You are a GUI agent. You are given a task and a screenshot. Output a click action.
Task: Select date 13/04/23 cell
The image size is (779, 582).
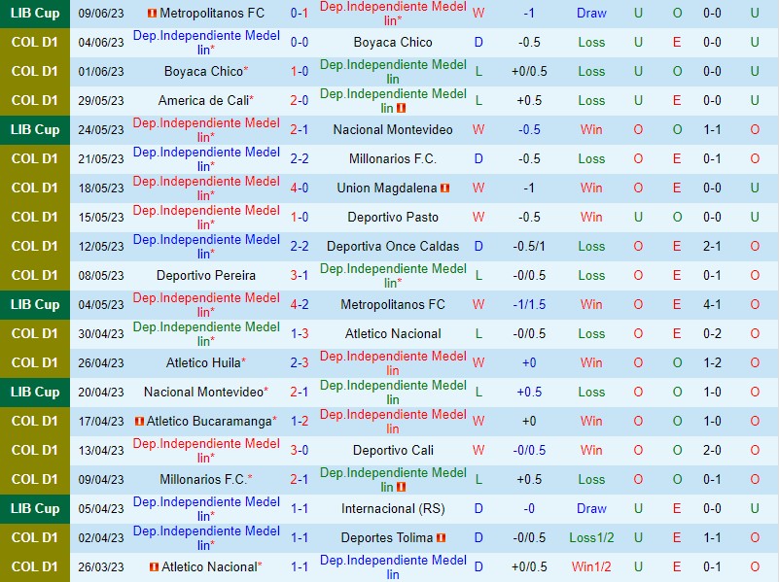pyautogui.click(x=101, y=451)
